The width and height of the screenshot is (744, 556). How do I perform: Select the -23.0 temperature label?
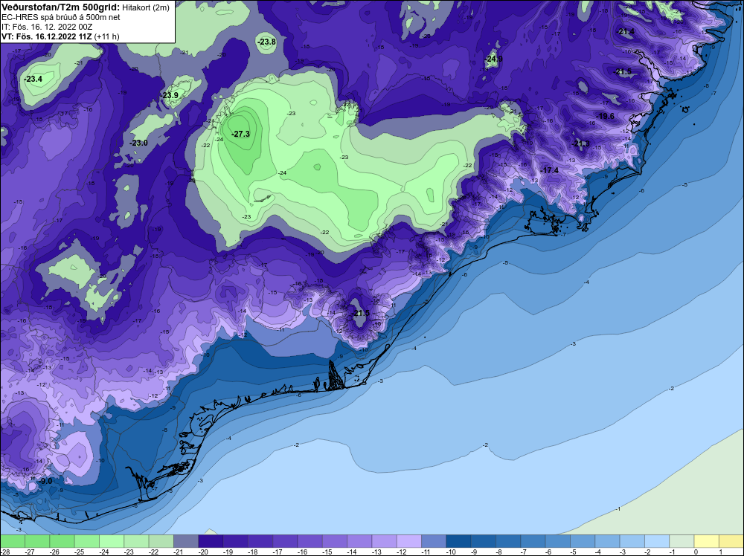139,143
